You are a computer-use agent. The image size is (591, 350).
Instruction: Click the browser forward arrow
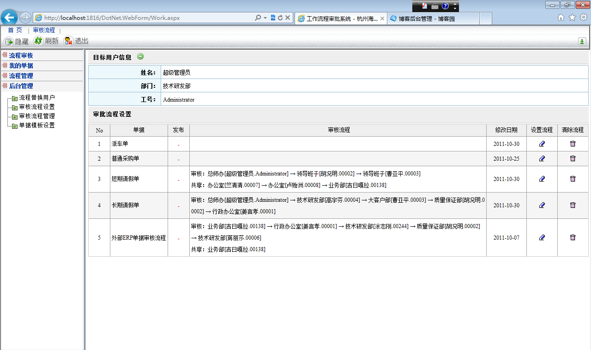pyautogui.click(x=25, y=18)
